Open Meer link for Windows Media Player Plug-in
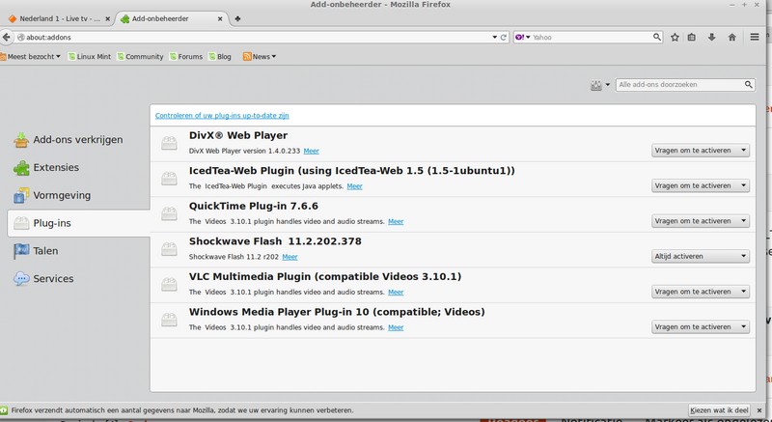Screen dimensions: 772x422 tap(396, 327)
